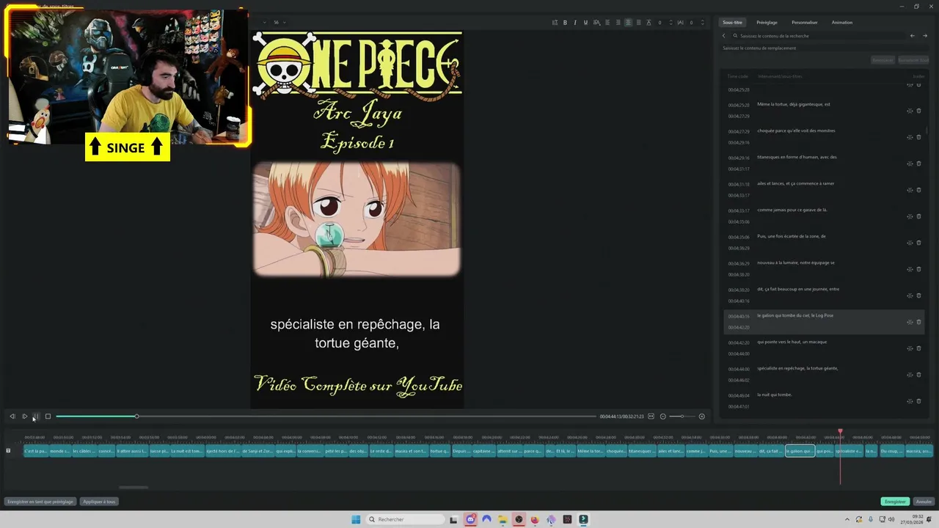Select subtitle text 'spécialiste en repêchage, la tortue géante,'
This screenshot has width=939, height=528.
pos(797,368)
